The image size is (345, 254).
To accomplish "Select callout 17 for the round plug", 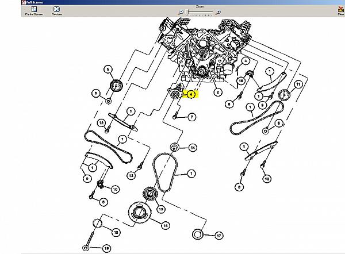I will tap(218, 236).
